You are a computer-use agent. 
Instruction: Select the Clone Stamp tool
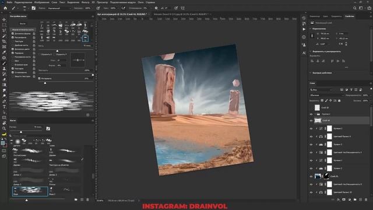tap(4, 69)
